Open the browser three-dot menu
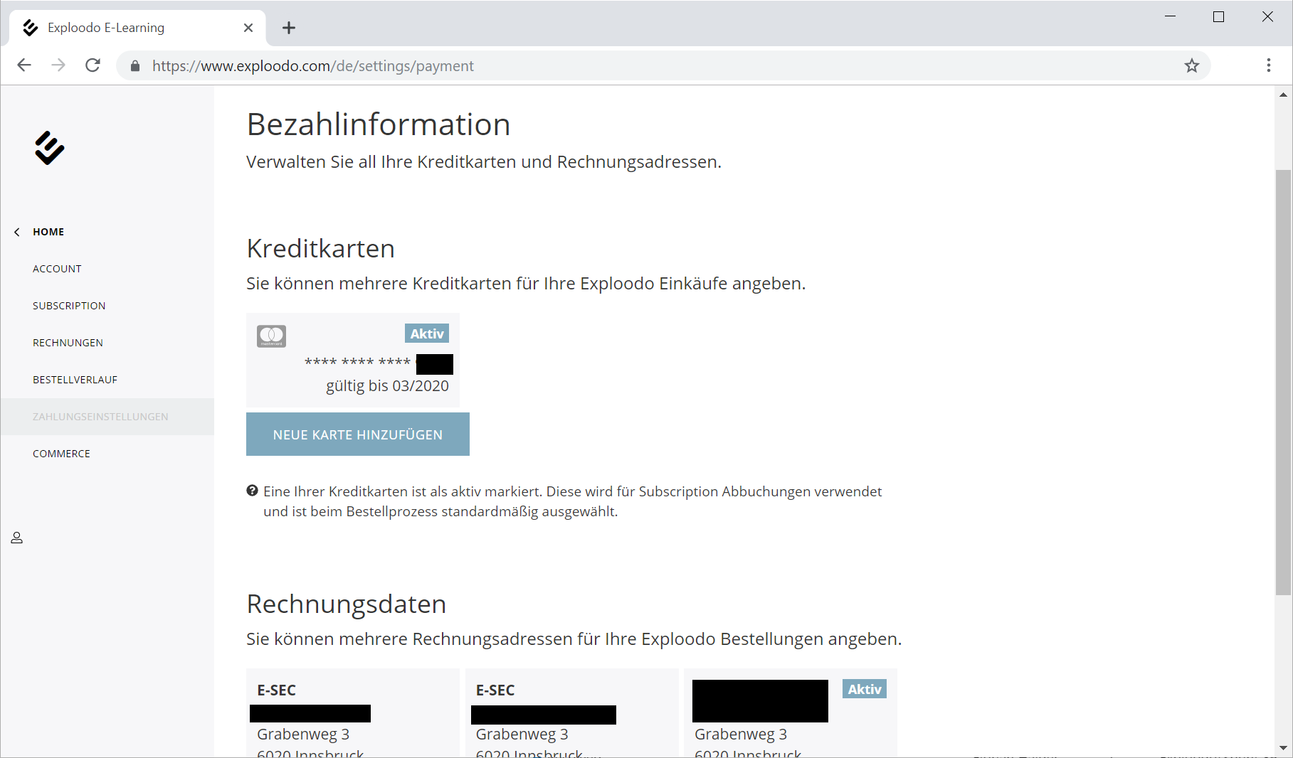 [1268, 65]
